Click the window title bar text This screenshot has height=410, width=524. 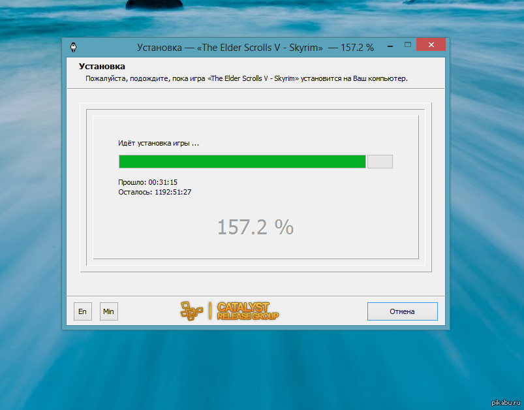point(255,48)
